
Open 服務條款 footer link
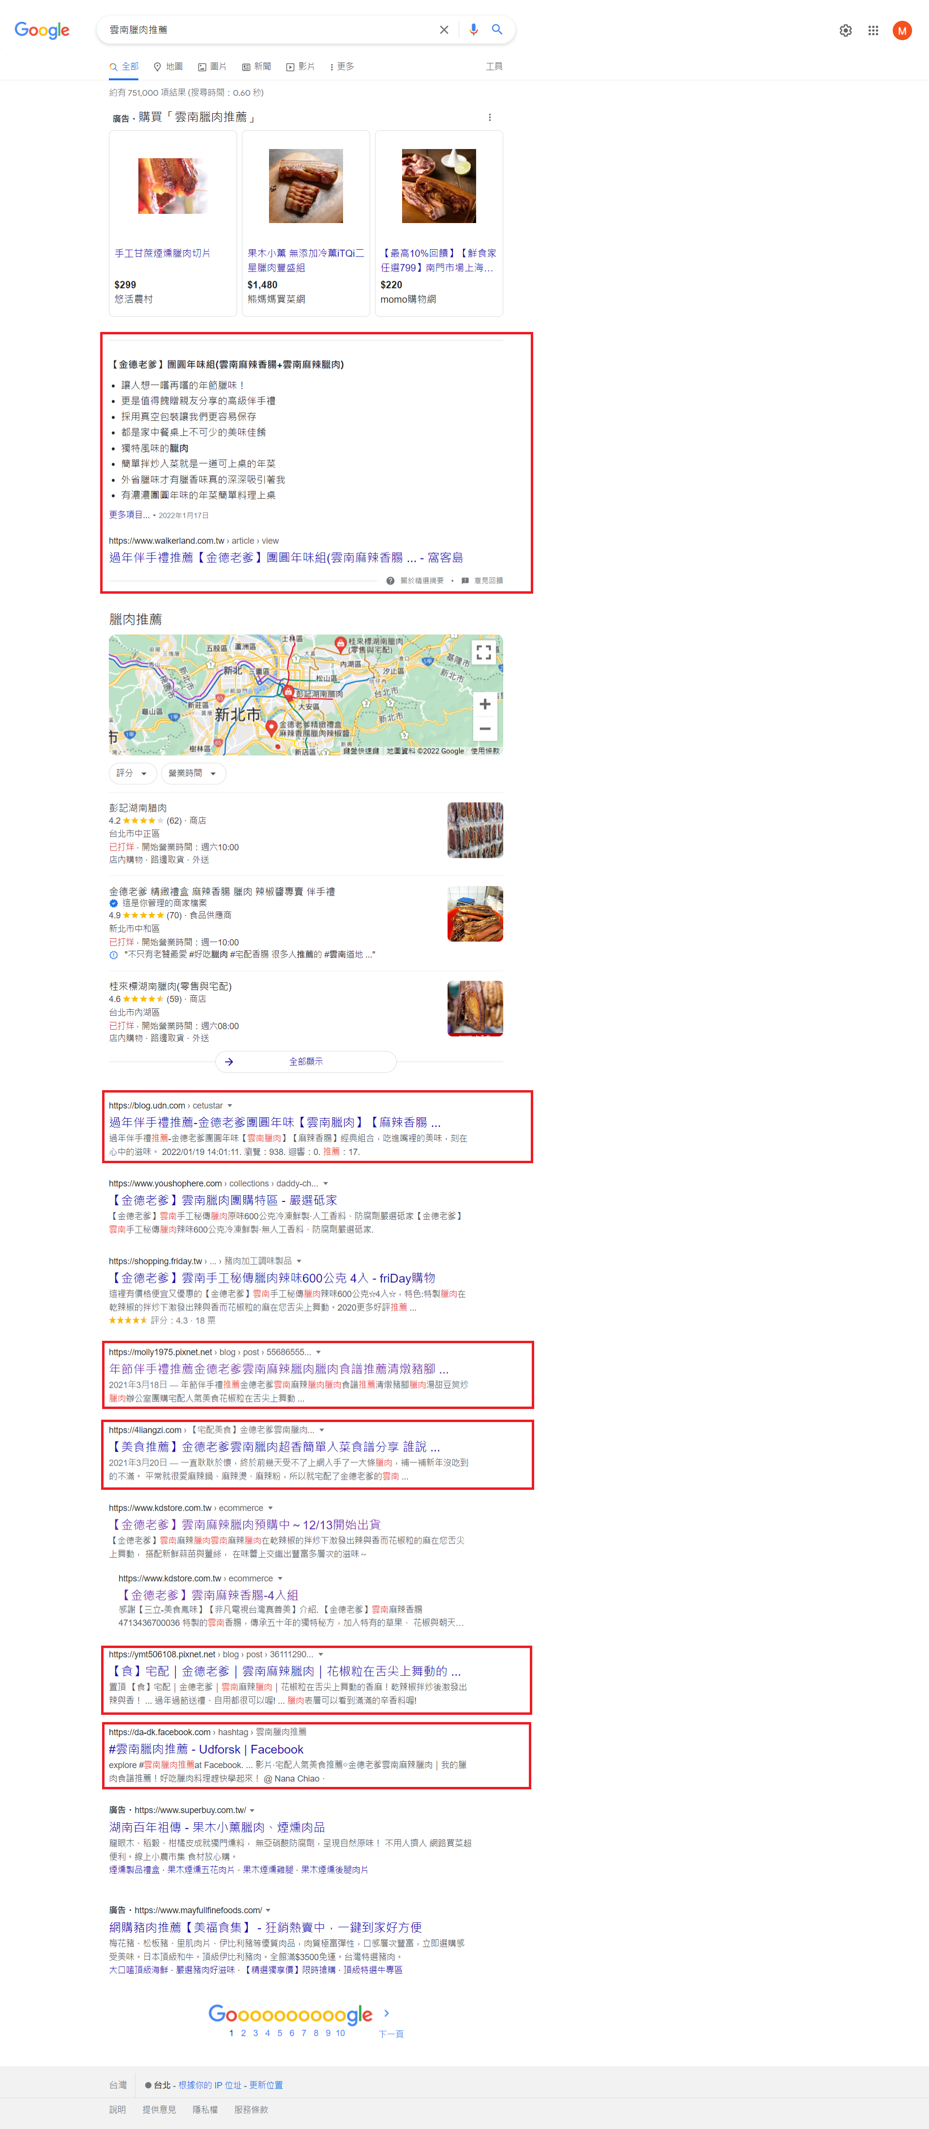(251, 2109)
